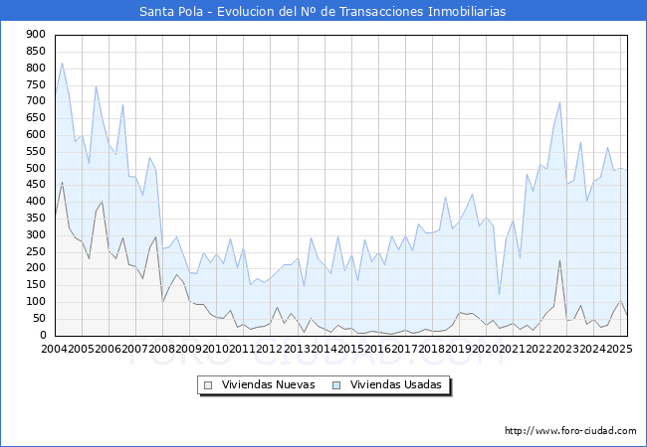Open the http://www.foro-ciudad.com link
Viewport: 647px width, 447px height.
570,431
